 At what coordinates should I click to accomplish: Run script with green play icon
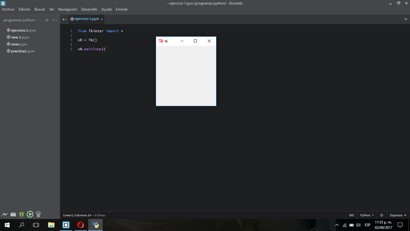[x=30, y=214]
